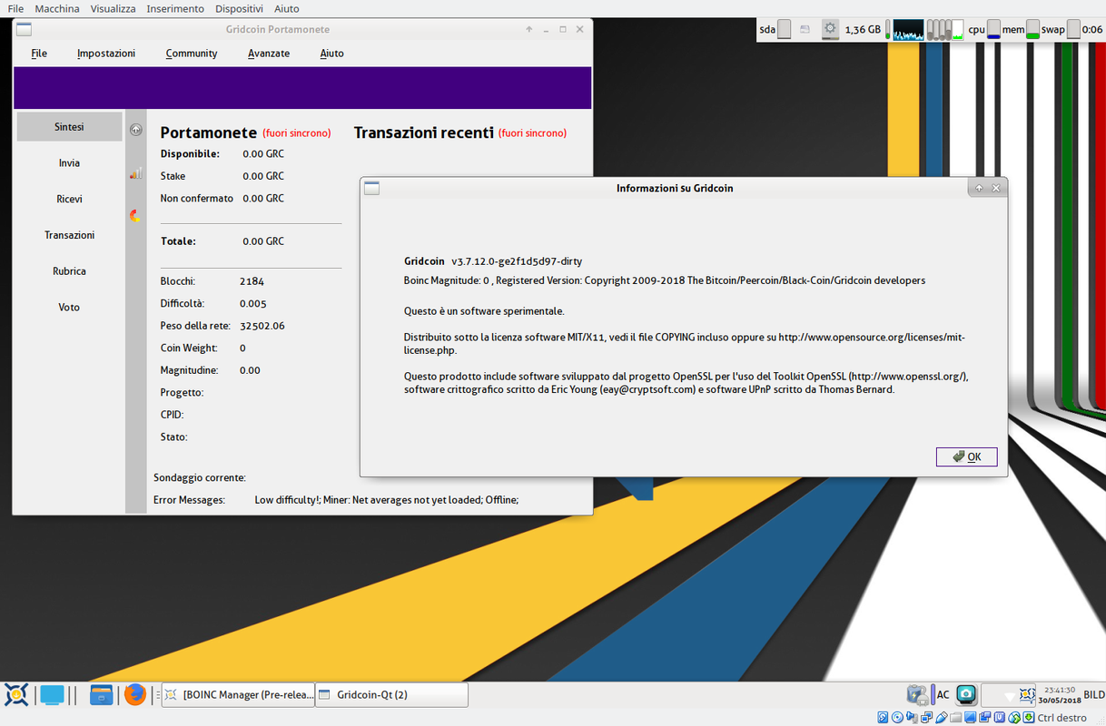Click the VirtualBox audio indicator icon
This screenshot has height=726, width=1106.
[x=912, y=717]
